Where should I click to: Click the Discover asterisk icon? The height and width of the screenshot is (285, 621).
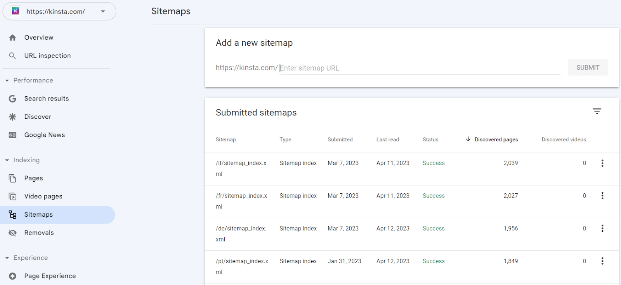[x=12, y=117]
